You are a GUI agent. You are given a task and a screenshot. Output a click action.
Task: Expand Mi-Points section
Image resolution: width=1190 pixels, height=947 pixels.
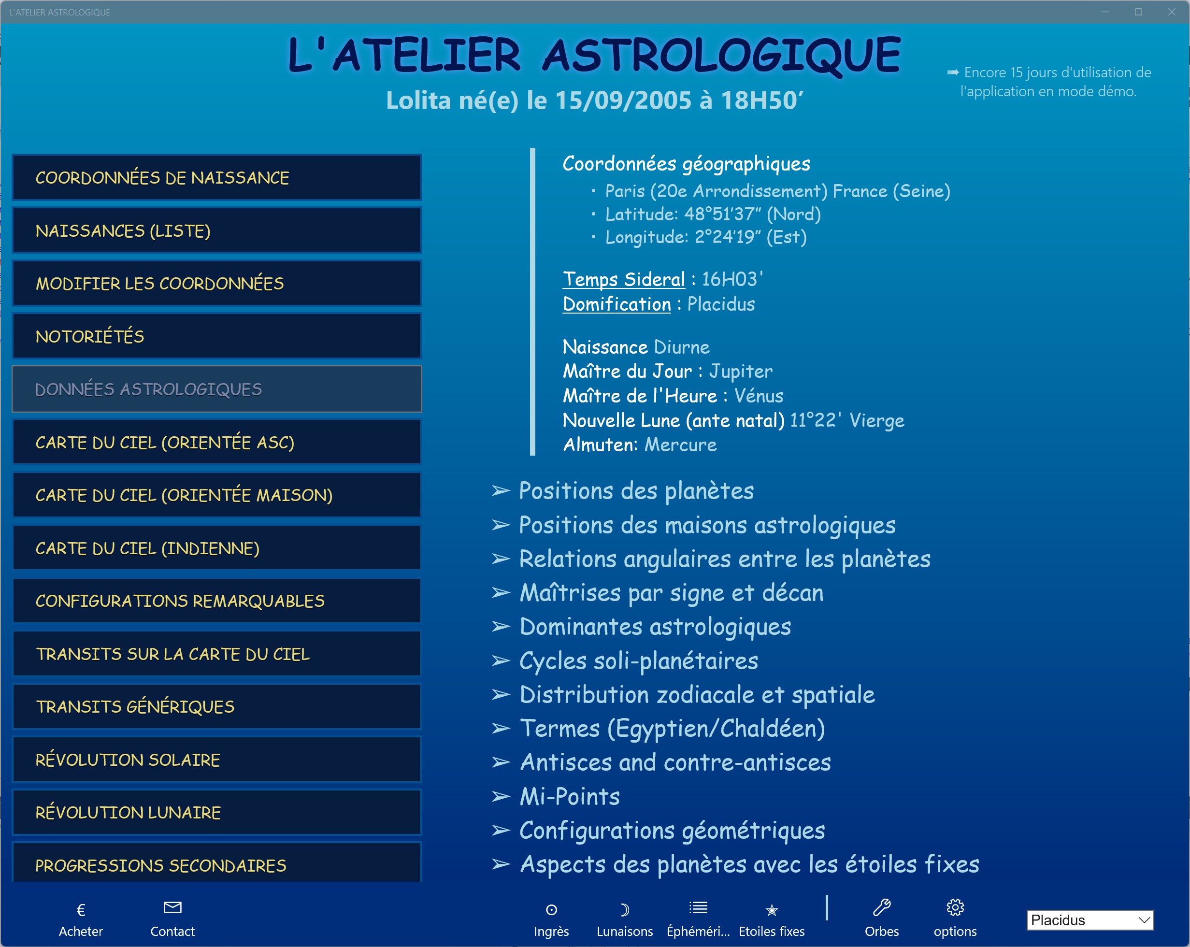point(569,796)
